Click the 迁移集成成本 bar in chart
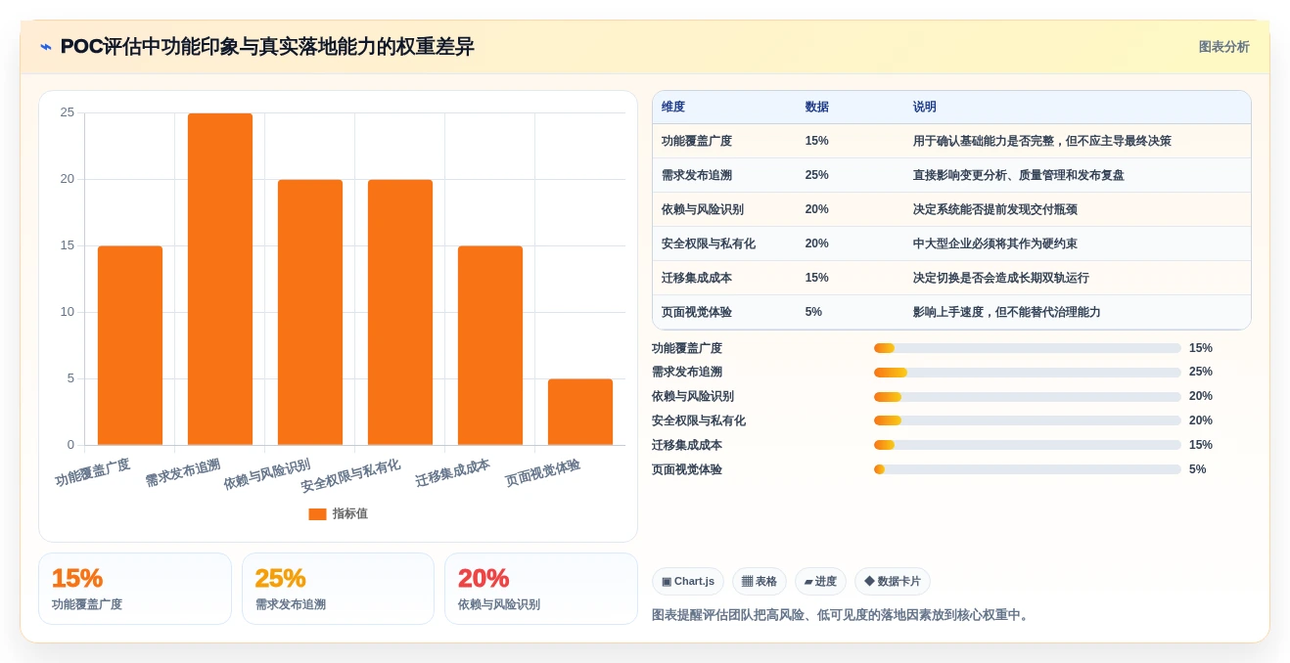Image resolution: width=1290 pixels, height=663 pixels. point(490,345)
